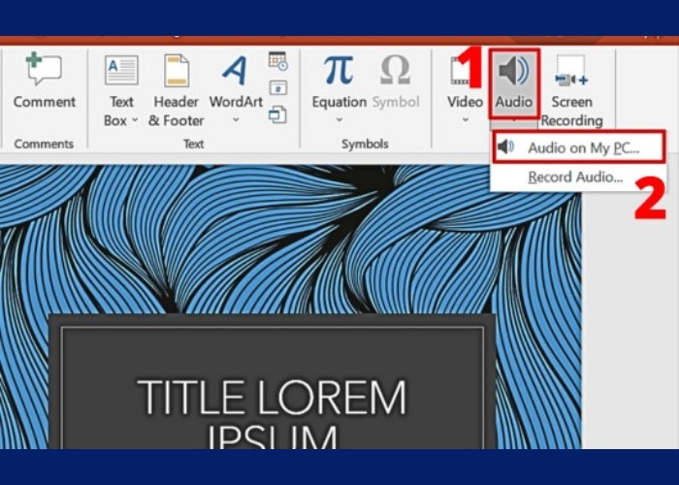679x485 pixels.
Task: Choose Audio on My PC... option
Action: coord(578,147)
